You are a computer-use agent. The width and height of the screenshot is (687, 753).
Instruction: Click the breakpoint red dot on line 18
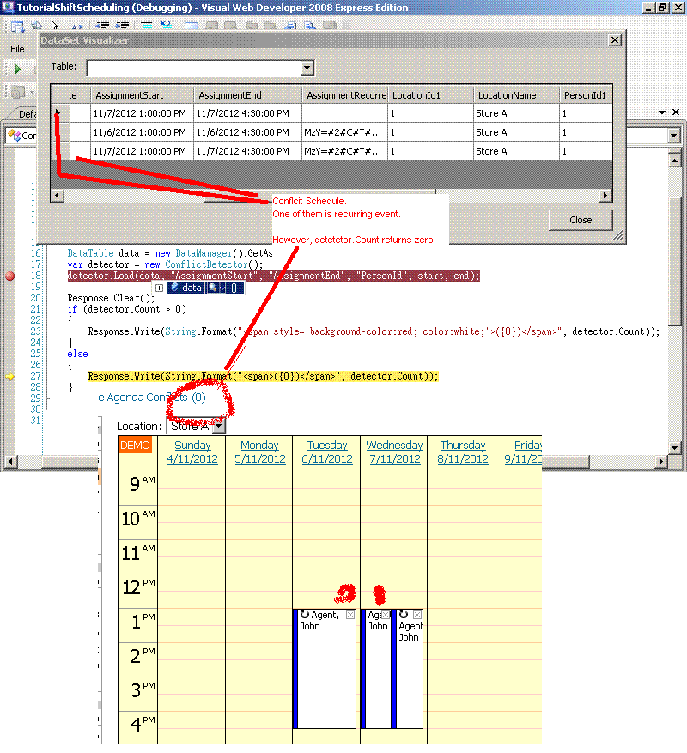click(9, 276)
